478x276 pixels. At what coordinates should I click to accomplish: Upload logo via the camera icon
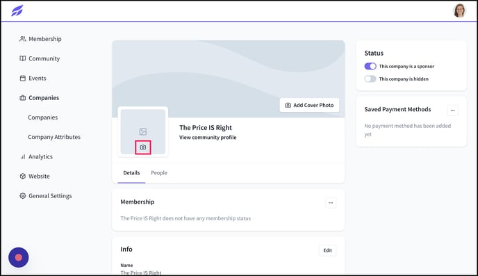143,147
